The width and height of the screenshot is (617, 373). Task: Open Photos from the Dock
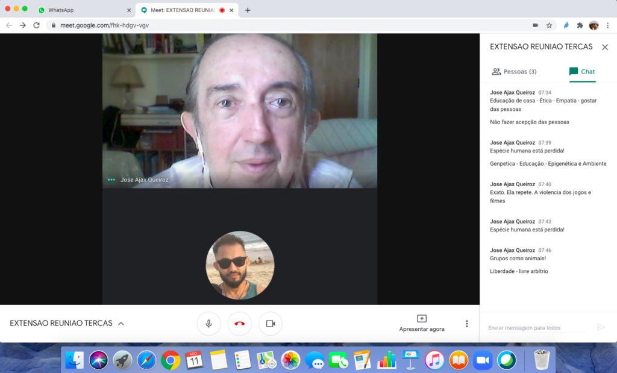(290, 360)
